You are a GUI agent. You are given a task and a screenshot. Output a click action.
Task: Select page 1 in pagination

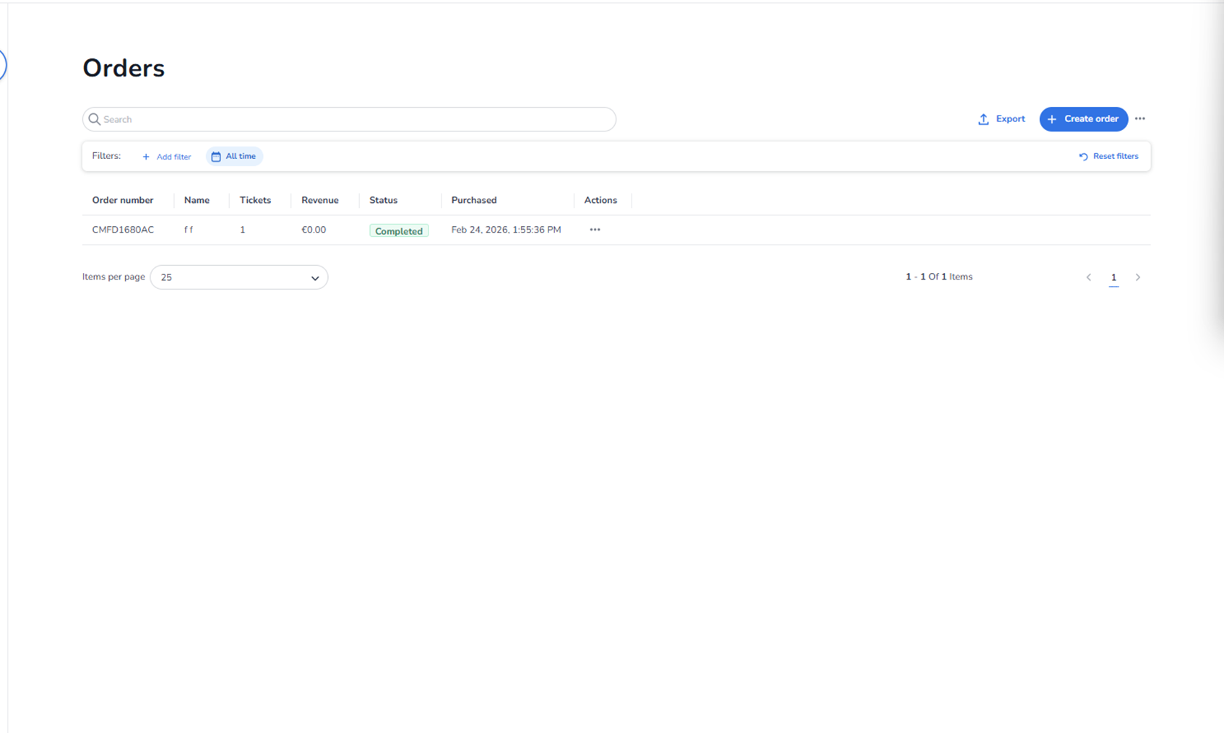tap(1113, 277)
